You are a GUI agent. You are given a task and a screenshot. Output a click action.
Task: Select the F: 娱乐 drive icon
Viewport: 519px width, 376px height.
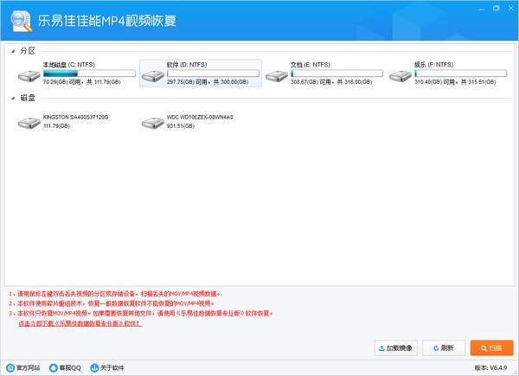point(400,76)
